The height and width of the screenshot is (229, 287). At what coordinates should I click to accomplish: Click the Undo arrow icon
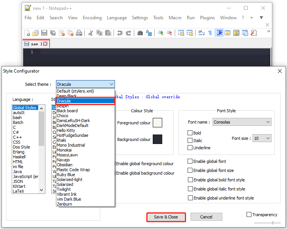point(120,33)
